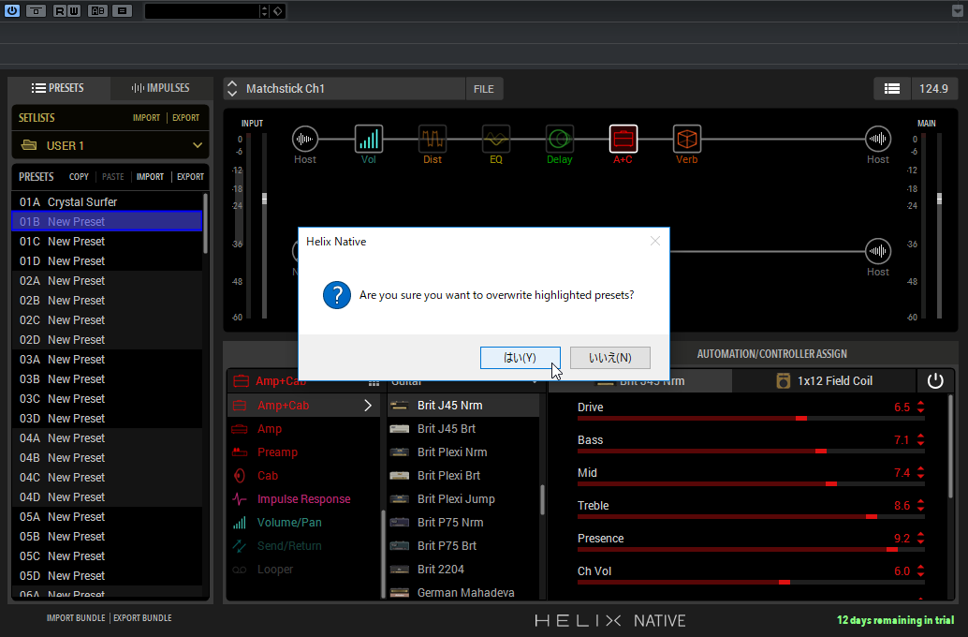
Task: Click the Volume/Pan category icon
Action: (240, 523)
